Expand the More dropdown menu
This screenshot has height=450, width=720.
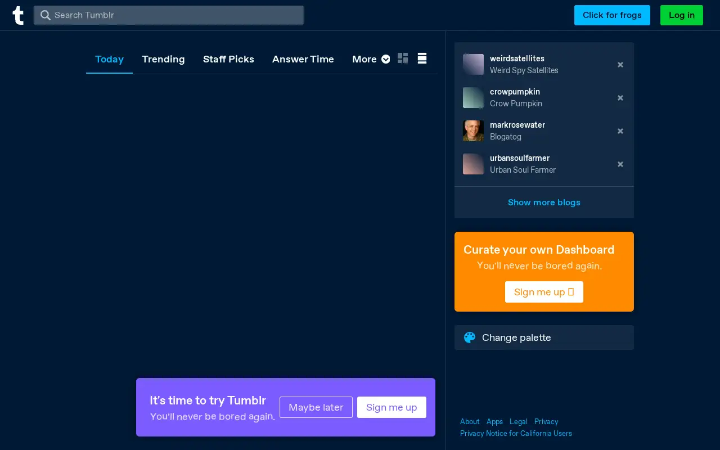click(x=371, y=59)
